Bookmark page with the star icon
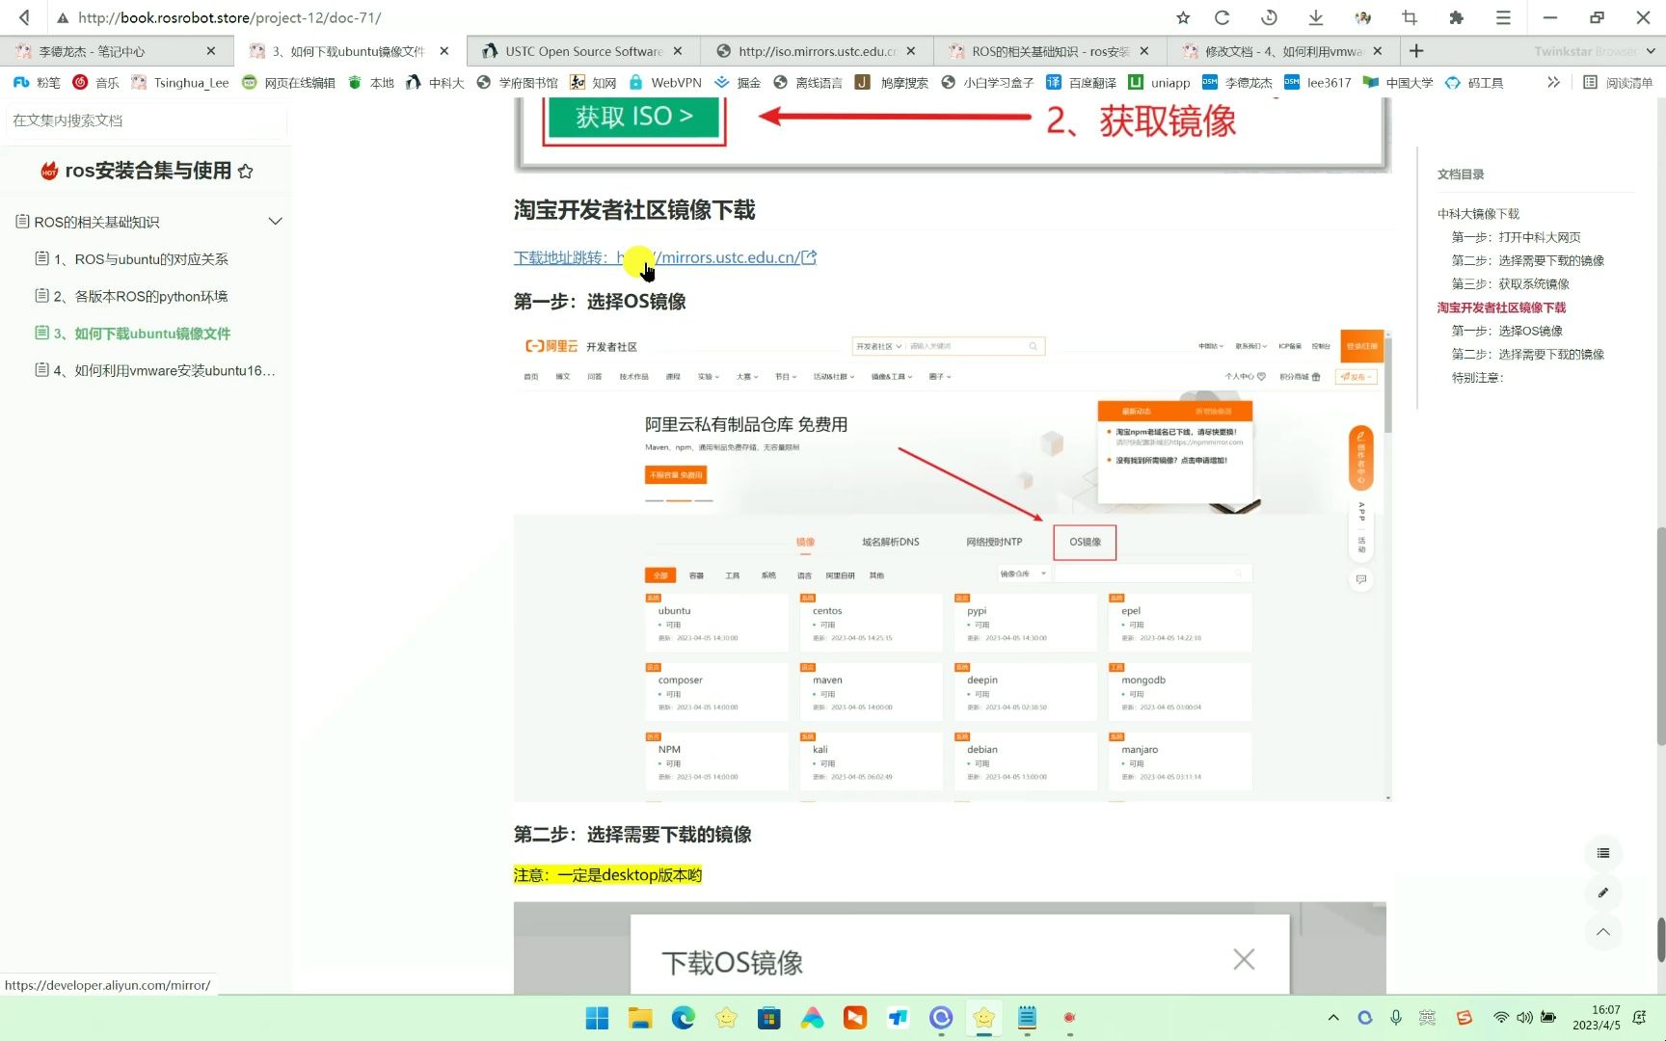This screenshot has height=1041, width=1666. 1183,17
